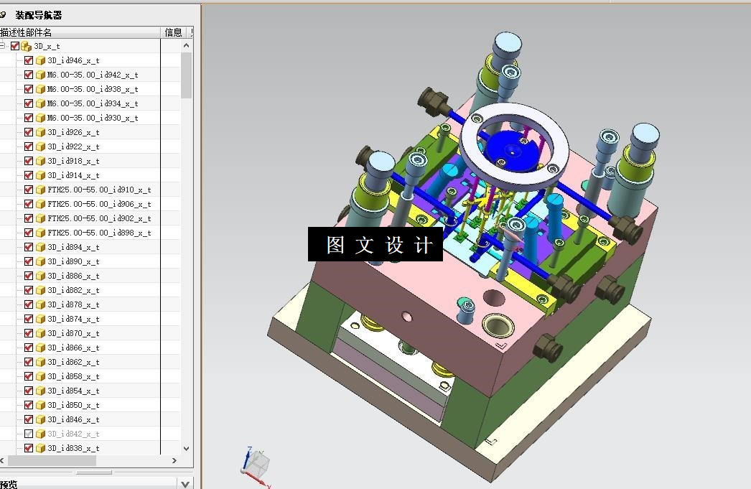
Task: Uncheck the 3D_x_t root assembly checkbox
Action: (15, 46)
